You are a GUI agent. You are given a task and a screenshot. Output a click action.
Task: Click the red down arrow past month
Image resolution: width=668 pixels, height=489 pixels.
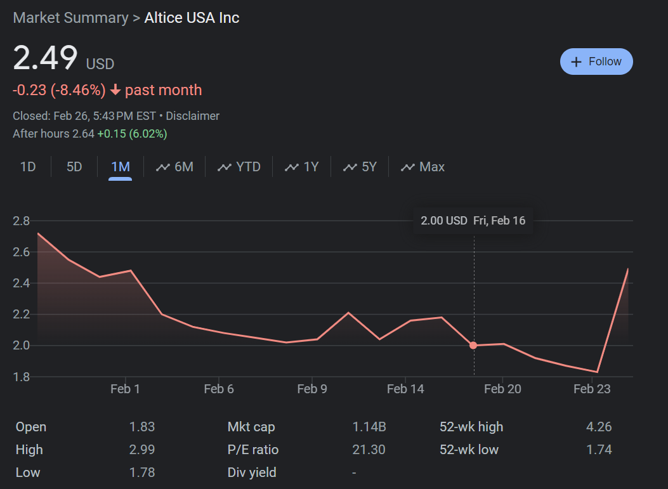click(115, 90)
